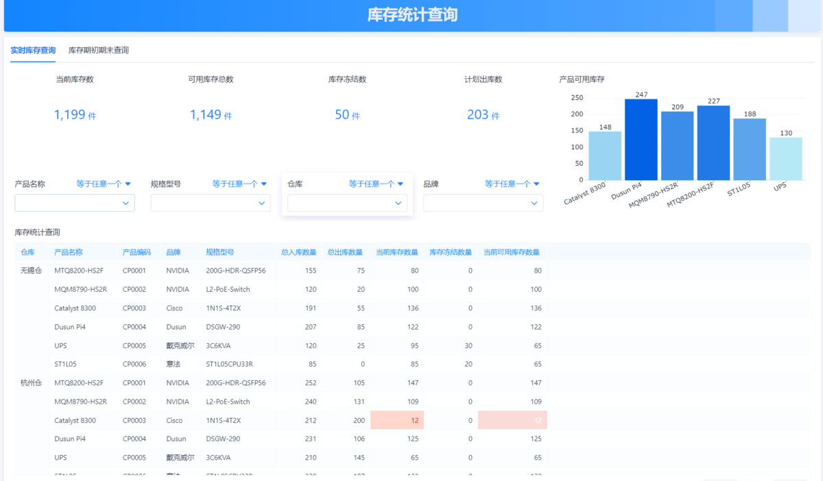This screenshot has height=481, width=823.
Task: Open the 库存期初期末查询 tab
Action: 98,50
